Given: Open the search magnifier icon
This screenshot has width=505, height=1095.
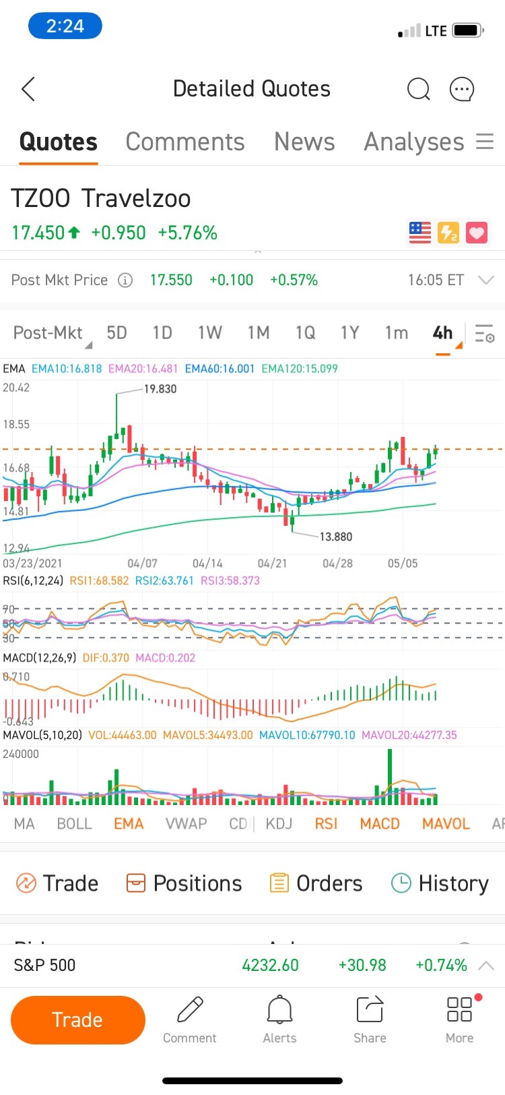Looking at the screenshot, I should 418,89.
